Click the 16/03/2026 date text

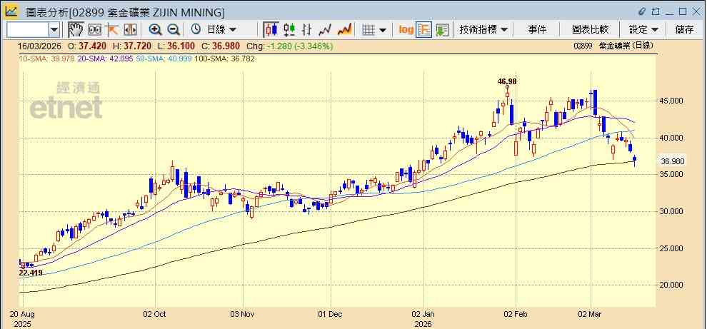point(39,46)
